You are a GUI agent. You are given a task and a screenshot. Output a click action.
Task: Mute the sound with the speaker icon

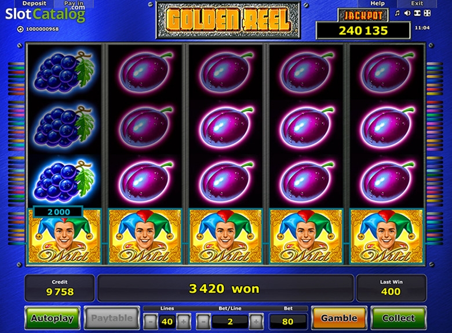coord(407,13)
